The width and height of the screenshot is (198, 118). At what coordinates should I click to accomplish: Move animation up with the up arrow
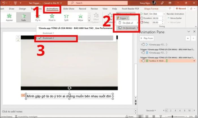[188, 38]
